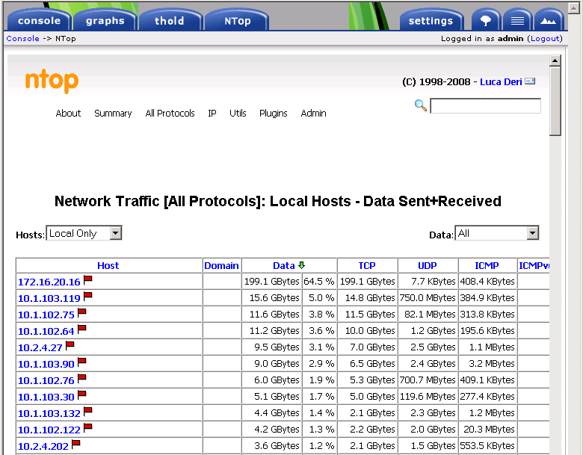Click the Logout link
Image resolution: width=583 pixels, height=455 pixels.
pos(545,38)
